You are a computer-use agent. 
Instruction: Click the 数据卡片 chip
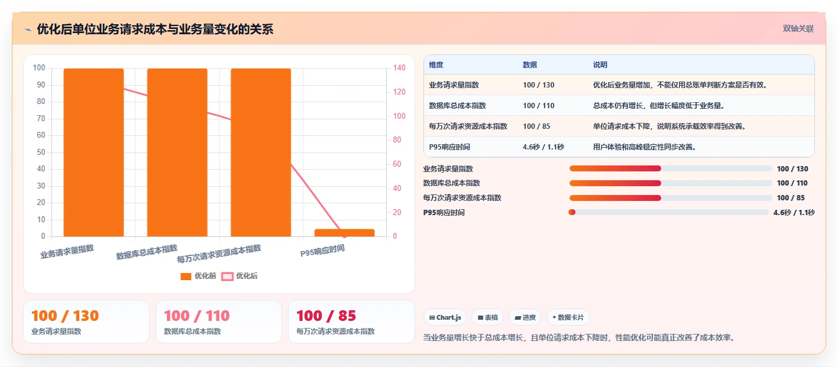[568, 317]
